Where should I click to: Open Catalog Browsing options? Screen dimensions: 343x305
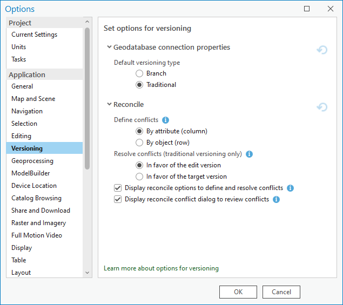point(36,198)
